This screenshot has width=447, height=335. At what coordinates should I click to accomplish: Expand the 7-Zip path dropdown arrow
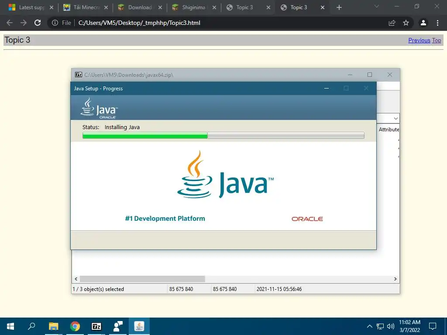tap(395, 118)
